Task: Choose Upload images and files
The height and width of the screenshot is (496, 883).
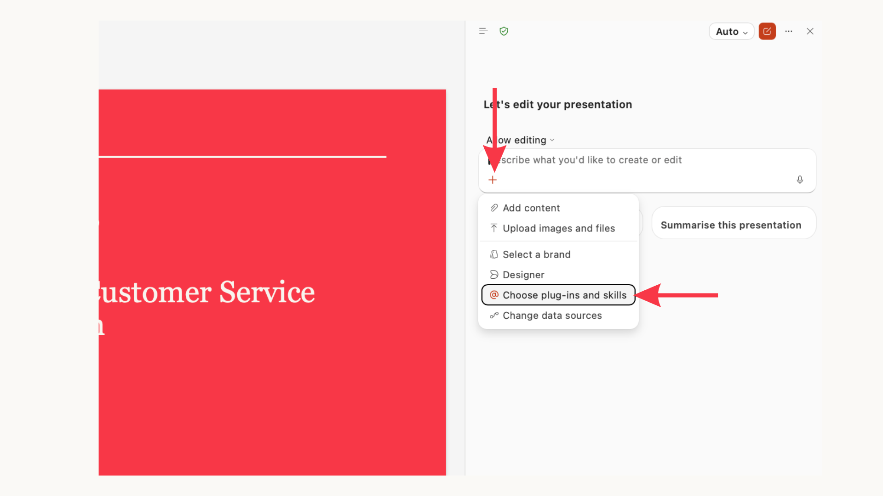Action: point(558,228)
